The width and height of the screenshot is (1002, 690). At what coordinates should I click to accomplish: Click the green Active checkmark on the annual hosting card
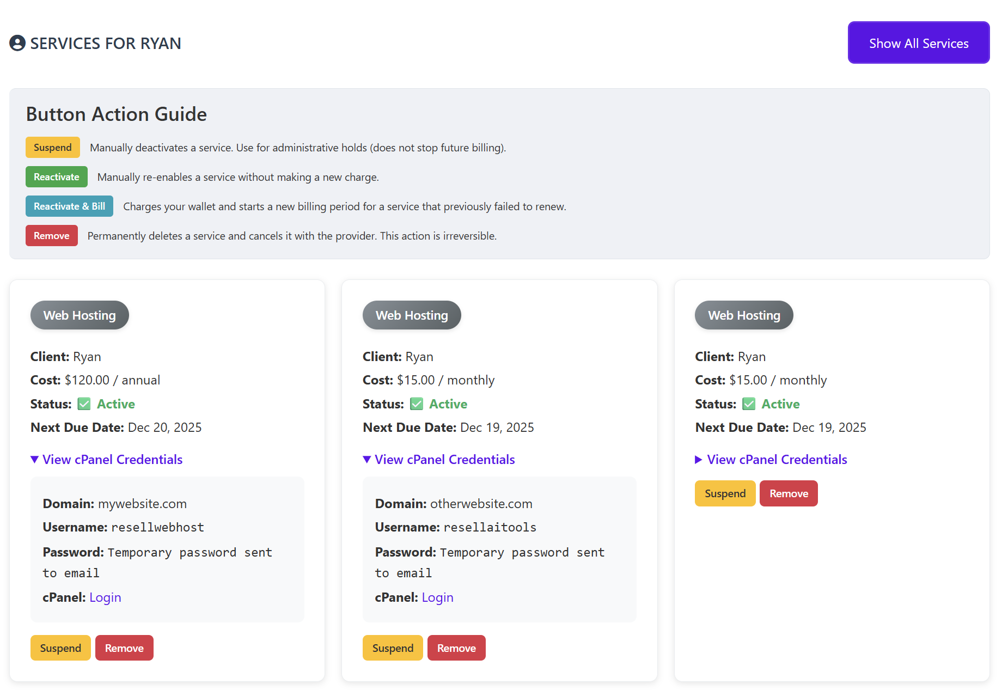point(84,404)
